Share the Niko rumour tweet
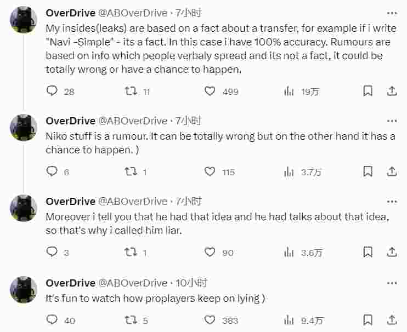The width and height of the screenshot is (407, 332). tap(392, 171)
